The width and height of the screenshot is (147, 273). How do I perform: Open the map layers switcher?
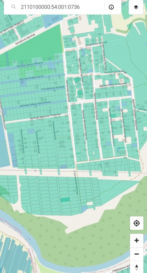point(136,7)
